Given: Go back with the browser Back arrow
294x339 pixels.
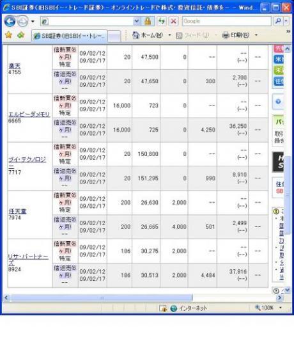Looking at the screenshot, I should point(10,21).
